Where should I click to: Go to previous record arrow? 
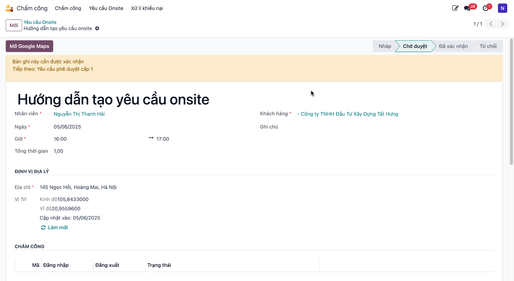coord(491,24)
